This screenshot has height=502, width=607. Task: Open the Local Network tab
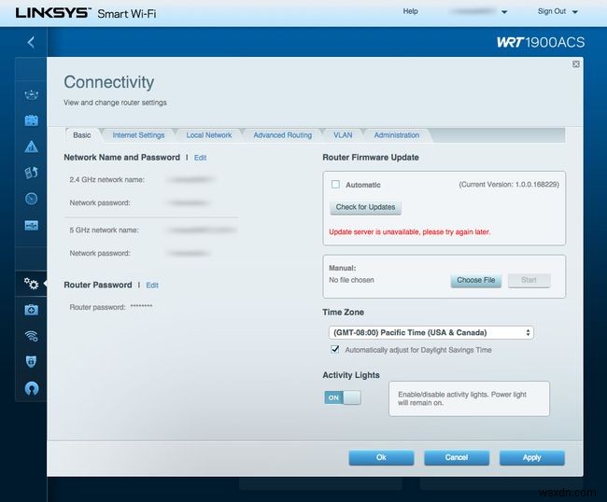[x=209, y=135]
